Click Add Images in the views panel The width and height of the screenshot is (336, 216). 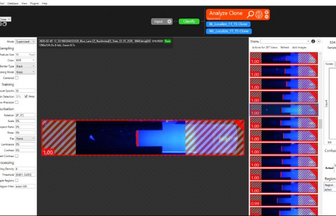[x=300, y=47]
